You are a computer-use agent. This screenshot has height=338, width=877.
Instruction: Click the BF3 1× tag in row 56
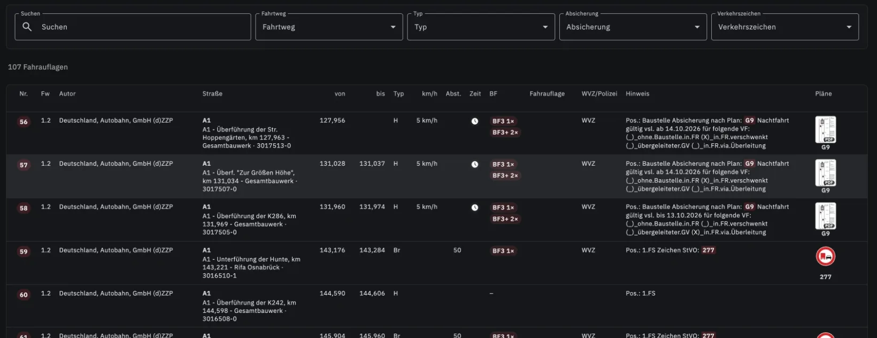coord(503,121)
